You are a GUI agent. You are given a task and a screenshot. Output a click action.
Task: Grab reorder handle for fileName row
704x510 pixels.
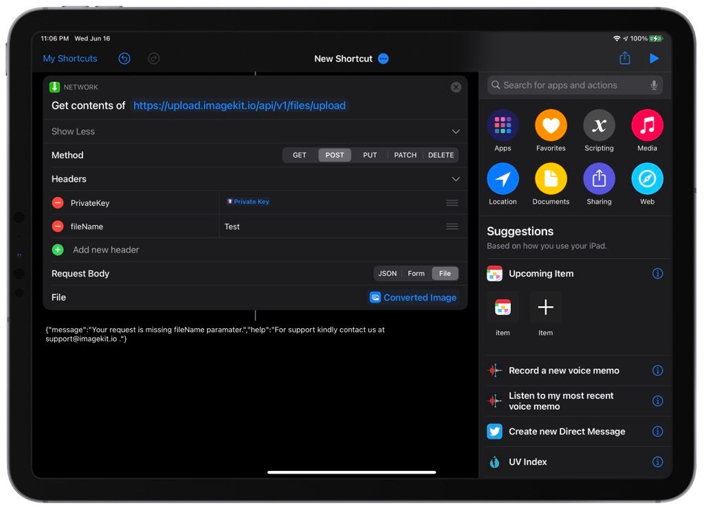click(452, 227)
